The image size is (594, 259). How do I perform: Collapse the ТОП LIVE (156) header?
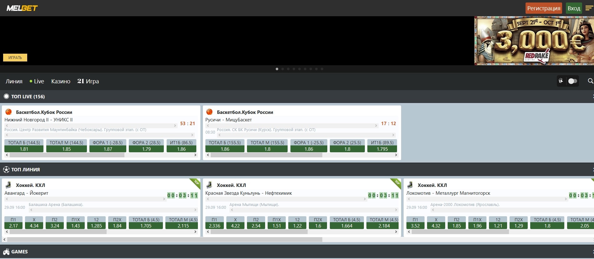click(x=297, y=96)
